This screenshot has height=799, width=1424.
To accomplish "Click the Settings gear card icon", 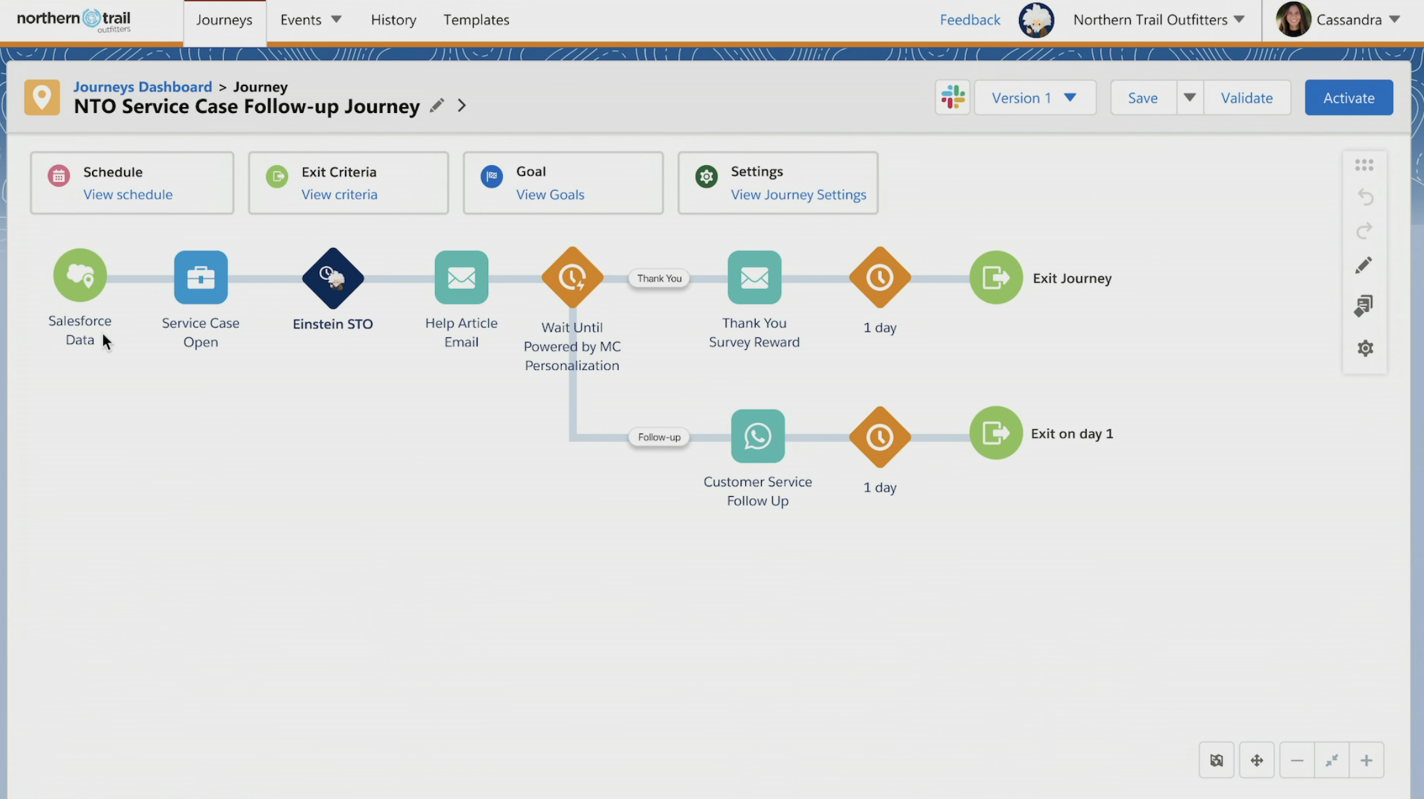I will [x=706, y=176].
